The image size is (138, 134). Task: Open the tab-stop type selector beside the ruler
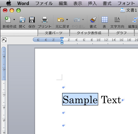click(4, 40)
